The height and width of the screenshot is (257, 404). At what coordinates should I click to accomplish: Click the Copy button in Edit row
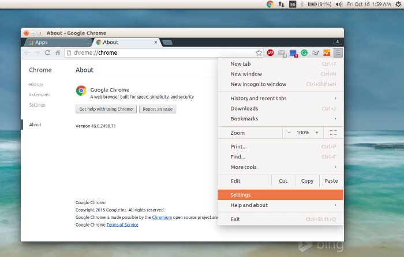coord(307,181)
